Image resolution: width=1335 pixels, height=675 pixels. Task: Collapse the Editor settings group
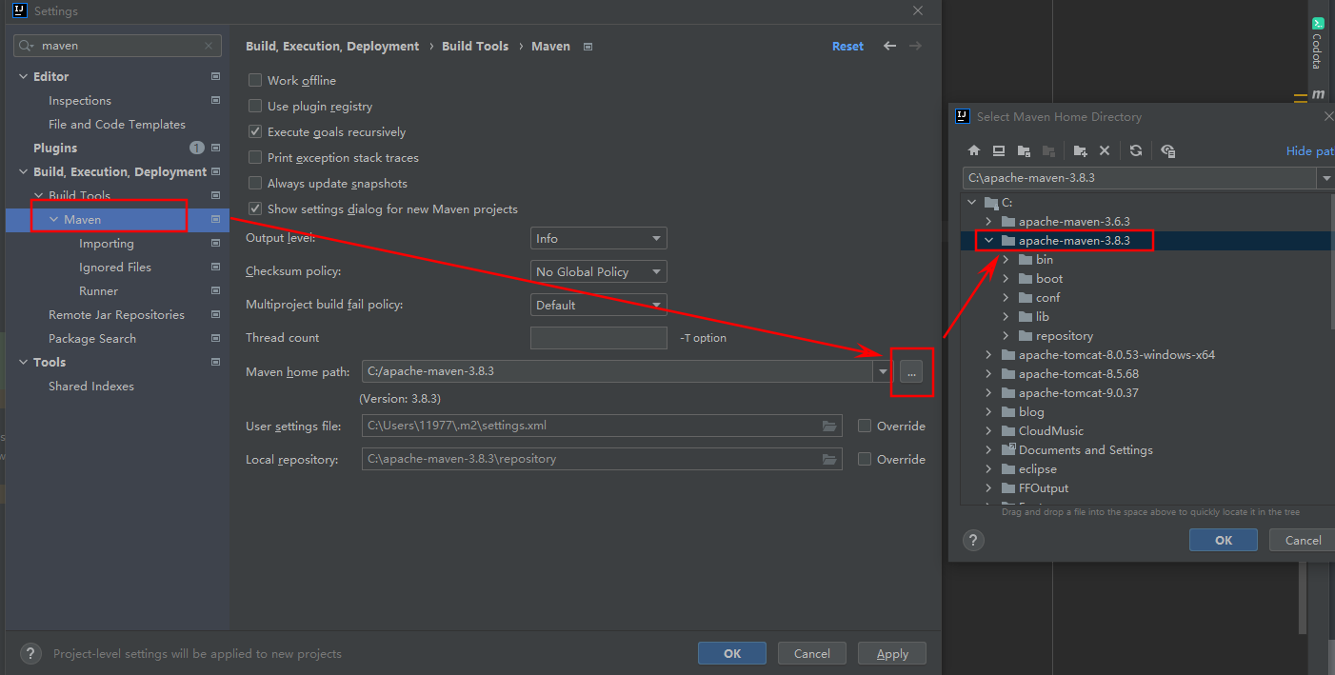(x=23, y=76)
